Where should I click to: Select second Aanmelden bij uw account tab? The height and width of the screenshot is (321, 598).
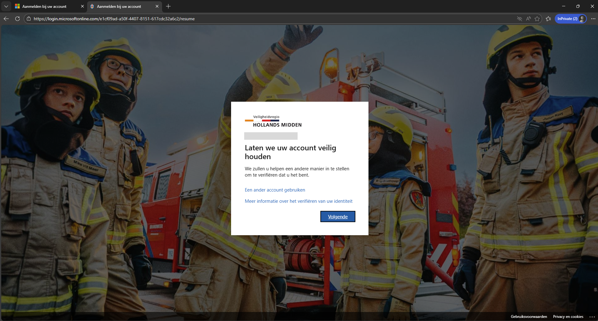pos(124,6)
